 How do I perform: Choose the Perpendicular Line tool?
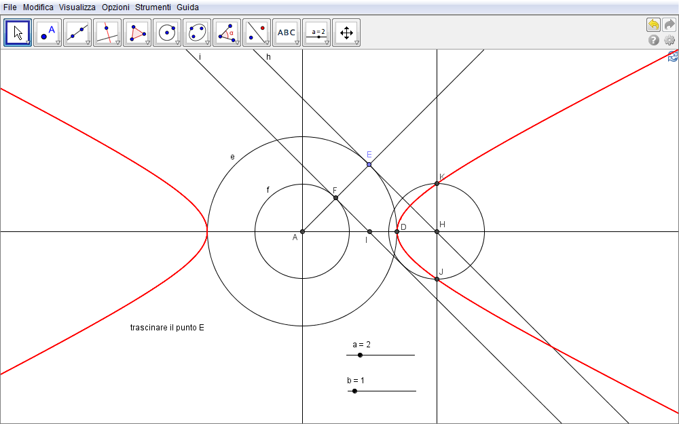coord(107,32)
